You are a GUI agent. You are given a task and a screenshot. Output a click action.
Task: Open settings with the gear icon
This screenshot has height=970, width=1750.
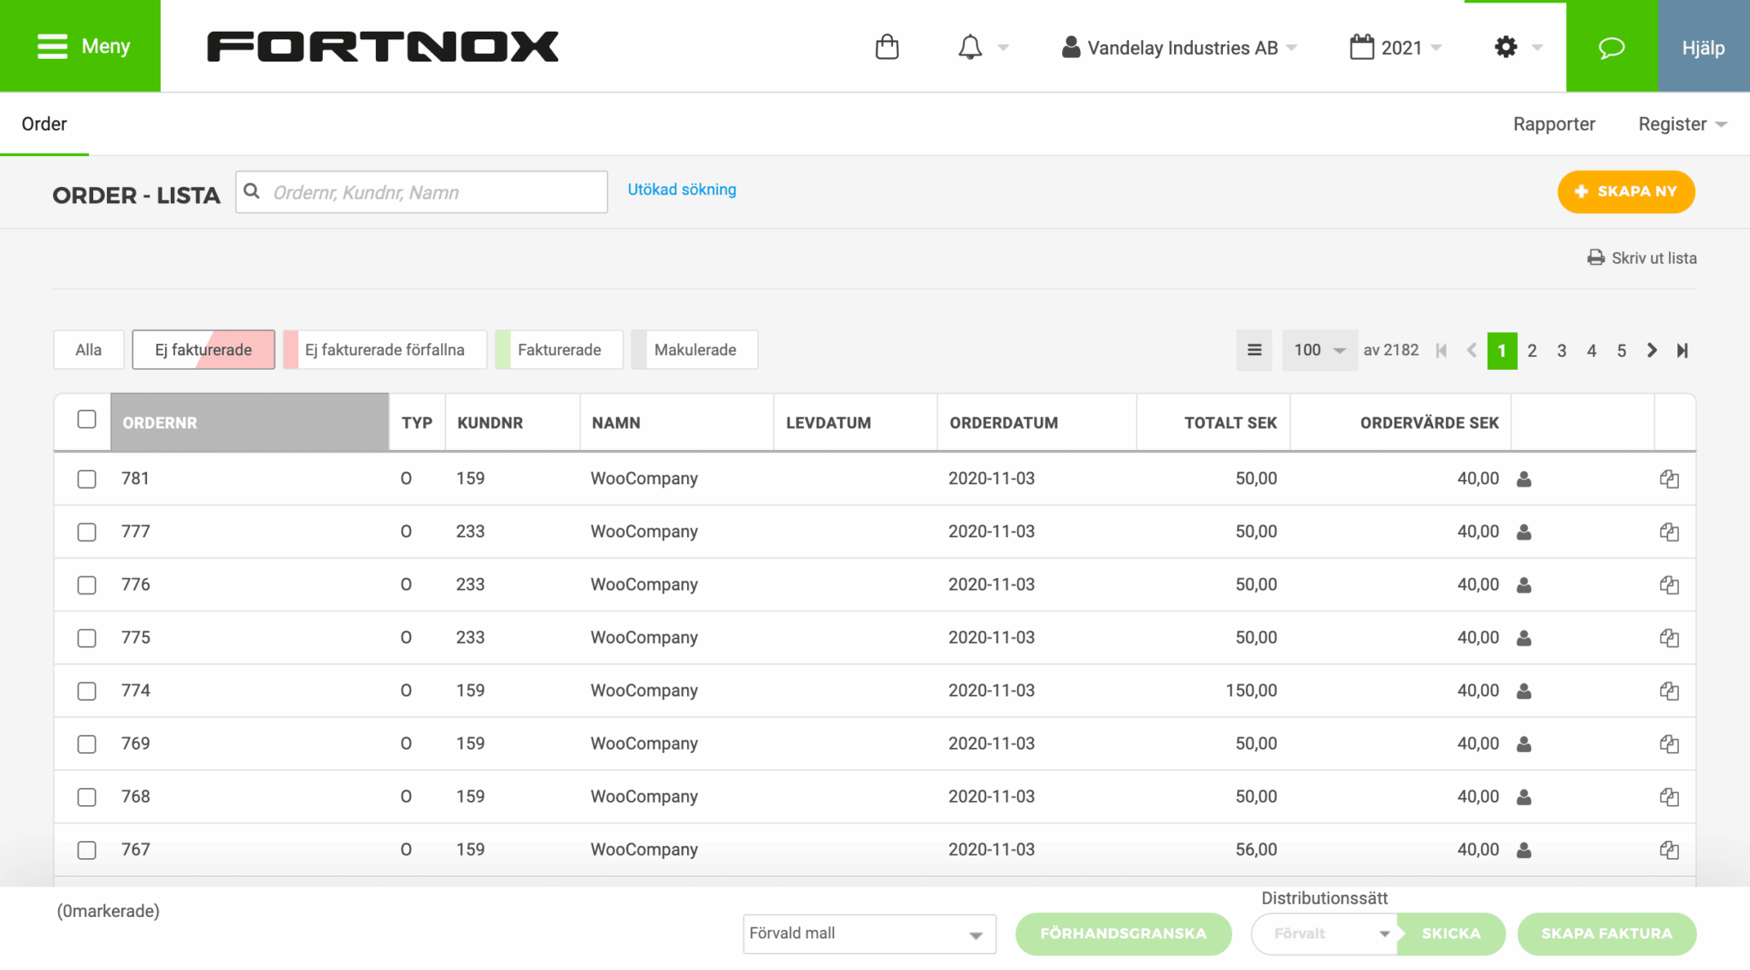click(x=1506, y=47)
